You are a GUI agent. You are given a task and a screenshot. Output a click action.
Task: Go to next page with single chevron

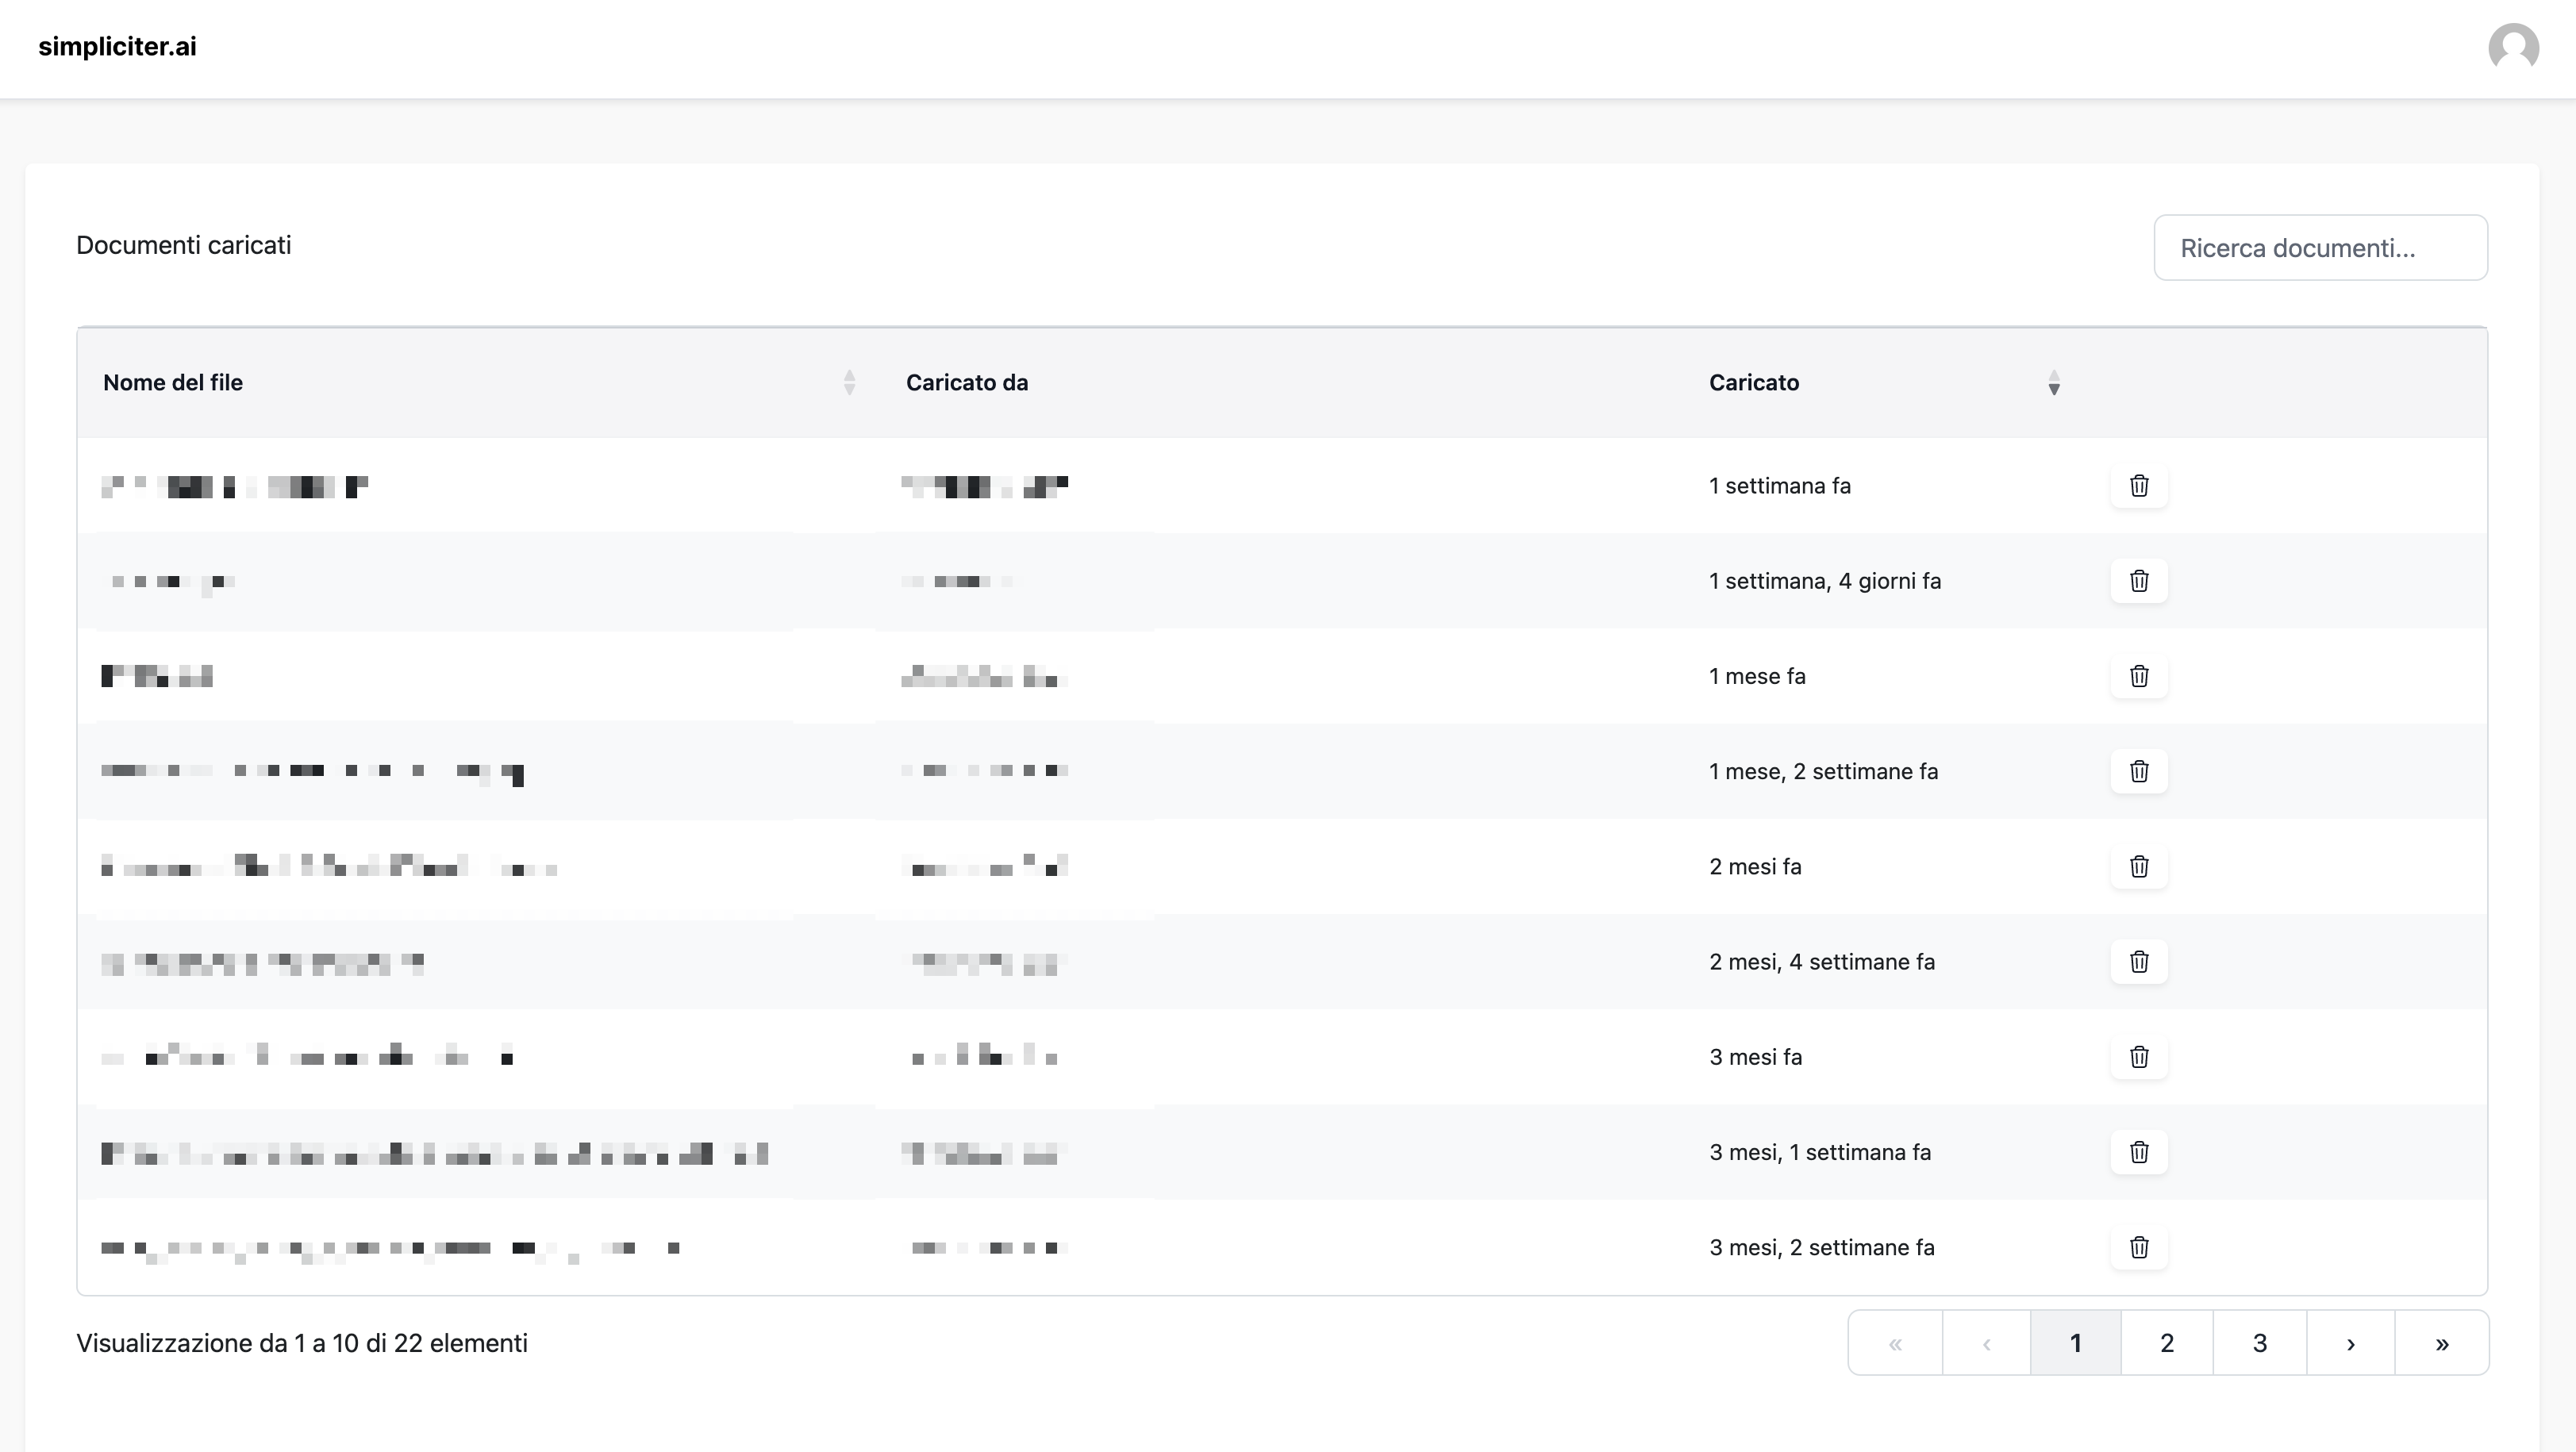2350,1343
